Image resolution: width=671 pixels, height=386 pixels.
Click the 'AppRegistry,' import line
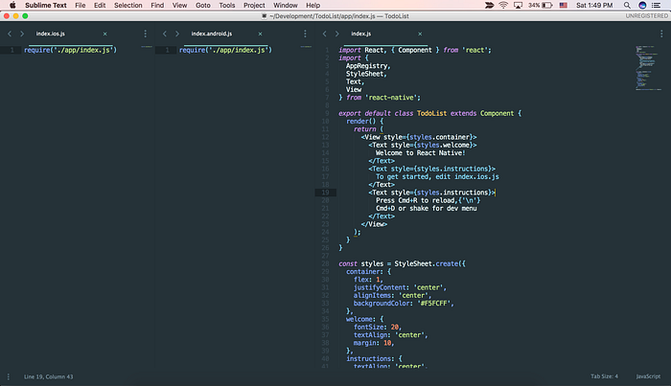[368, 66]
